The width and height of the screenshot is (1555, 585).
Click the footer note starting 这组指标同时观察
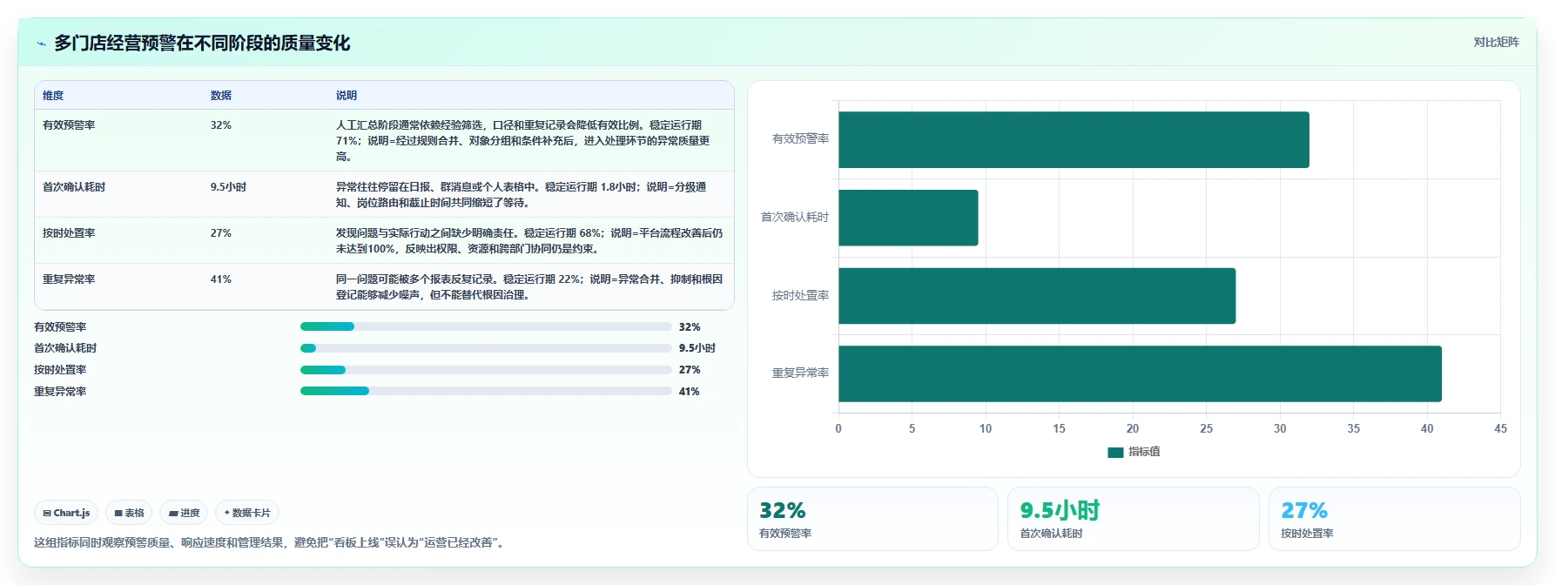[x=271, y=543]
